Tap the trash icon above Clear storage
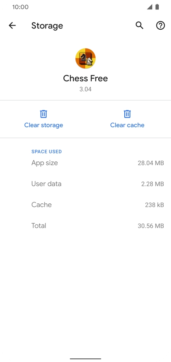Image resolution: width=171 pixels, height=362 pixels. click(x=43, y=114)
